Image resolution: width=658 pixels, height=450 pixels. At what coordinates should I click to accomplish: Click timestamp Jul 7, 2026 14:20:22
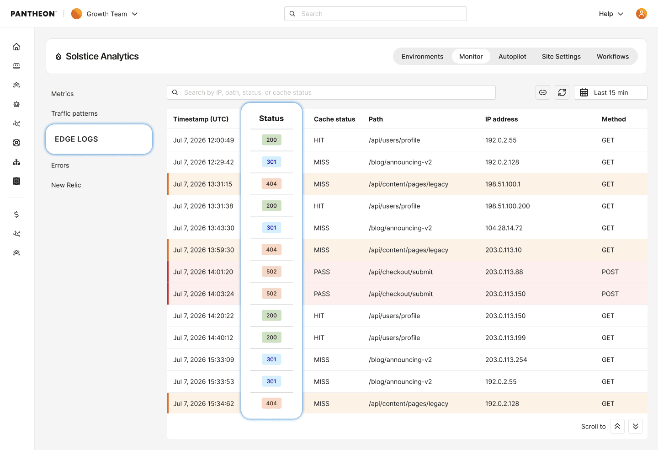204,316
